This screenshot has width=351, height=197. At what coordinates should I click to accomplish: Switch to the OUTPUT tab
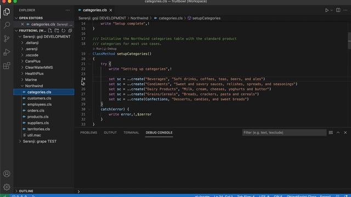pyautogui.click(x=110, y=132)
